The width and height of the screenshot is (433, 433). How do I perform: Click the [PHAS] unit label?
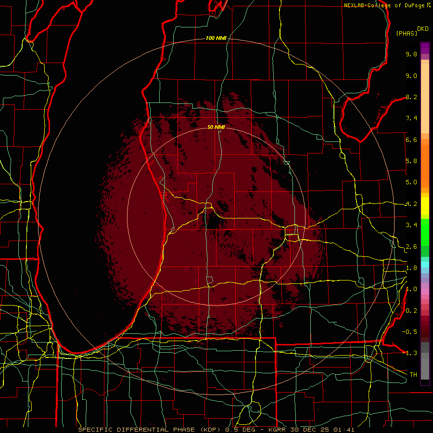point(407,33)
